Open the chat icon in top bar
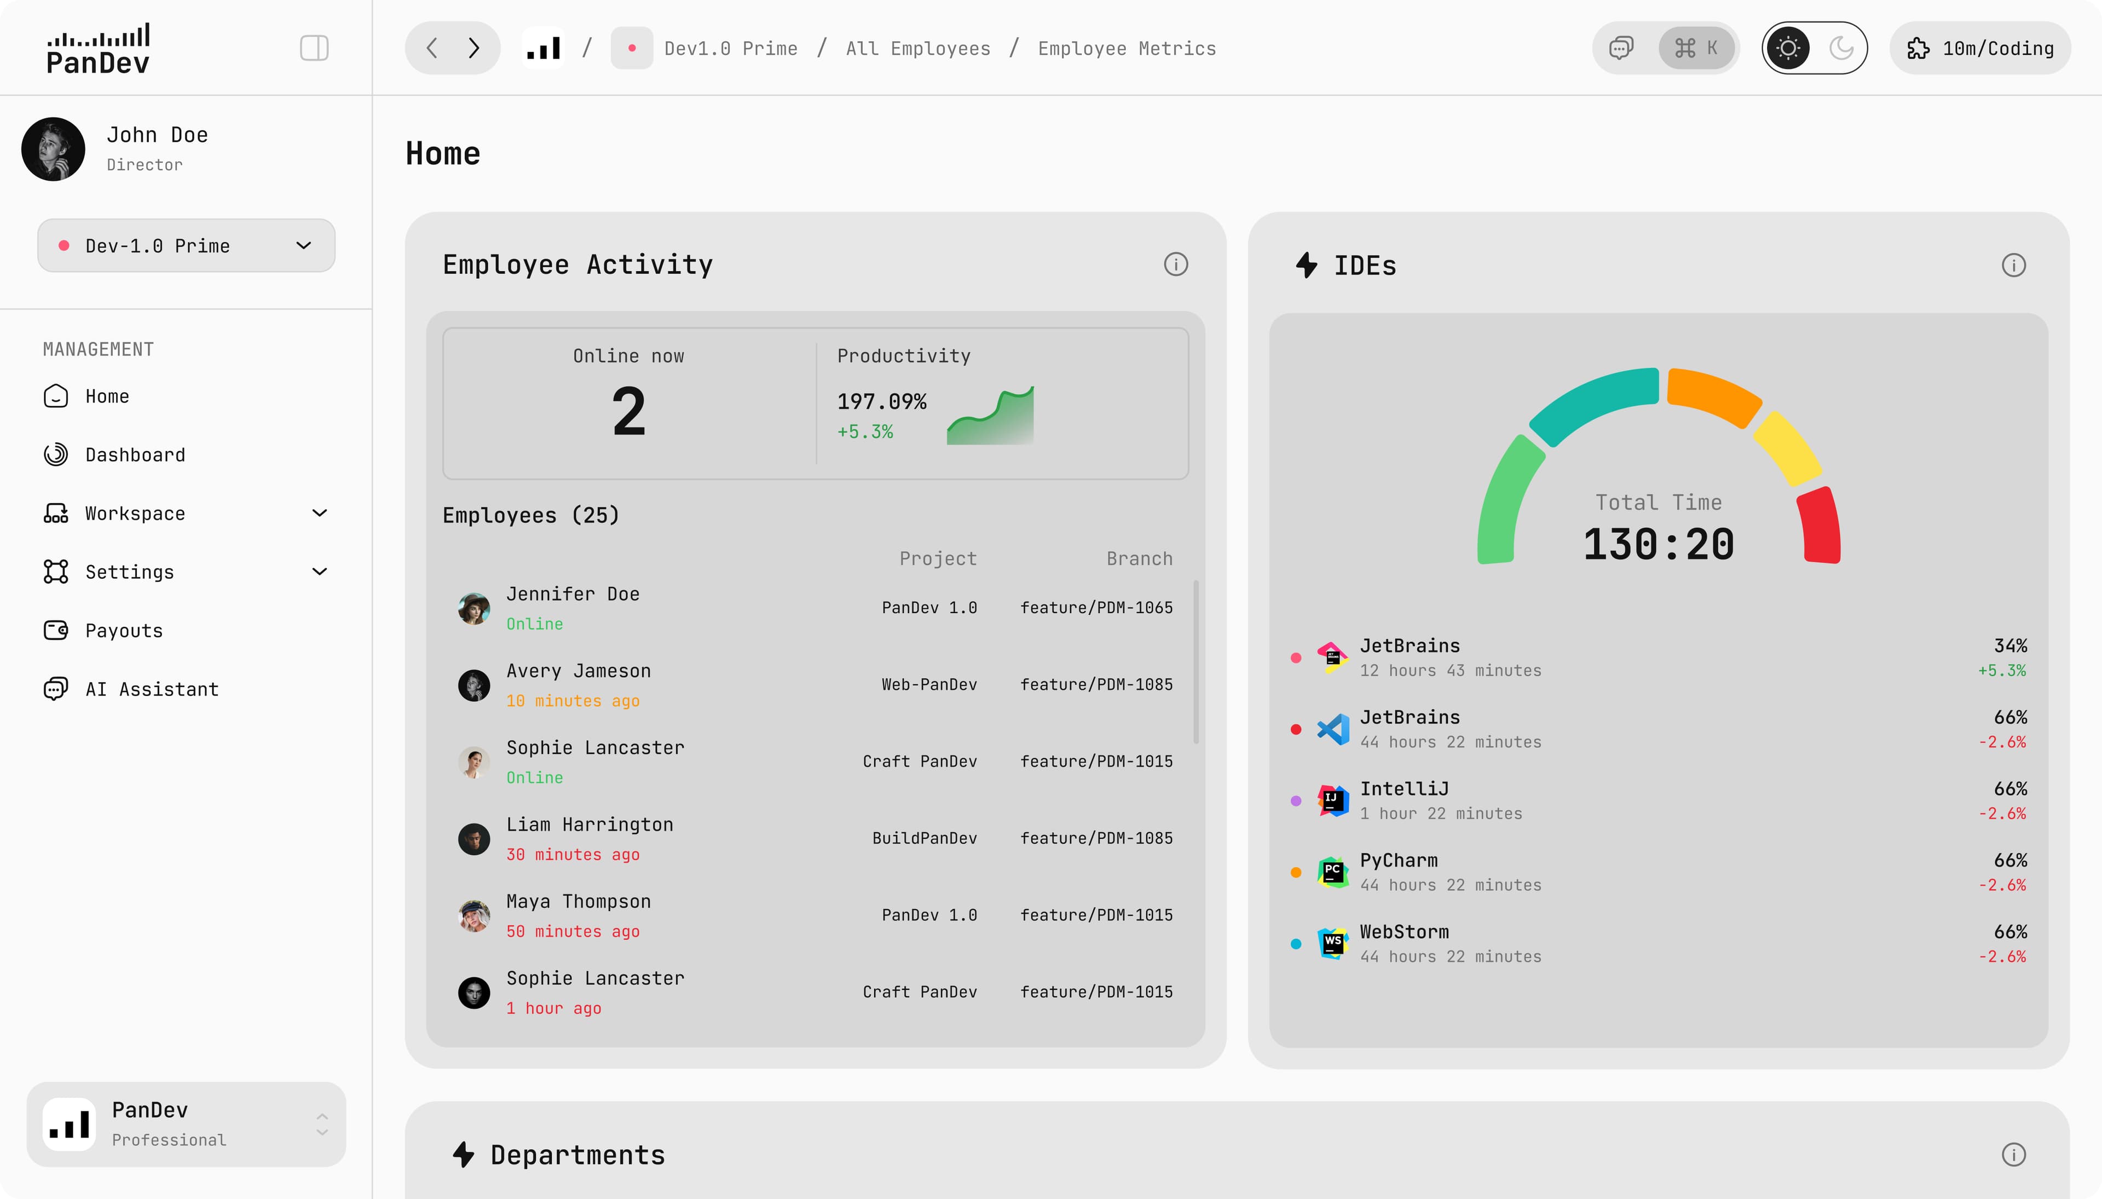 1620,48
